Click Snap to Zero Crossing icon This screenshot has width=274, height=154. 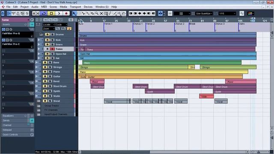242,13
